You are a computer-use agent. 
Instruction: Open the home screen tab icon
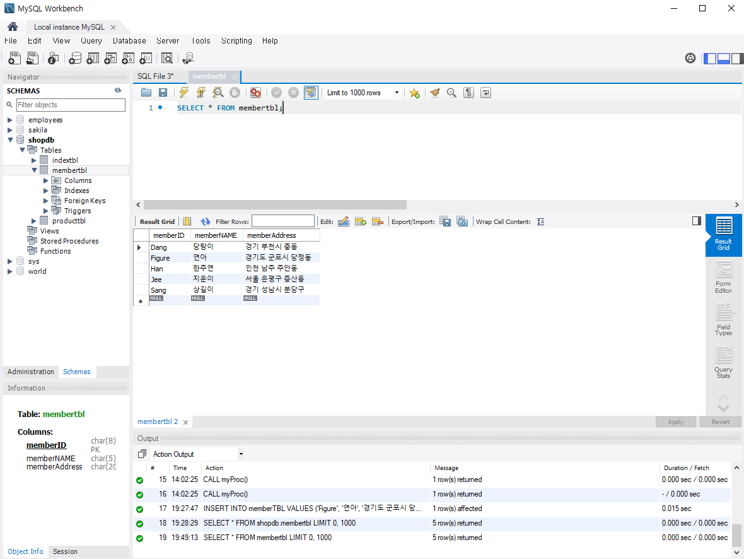[13, 26]
